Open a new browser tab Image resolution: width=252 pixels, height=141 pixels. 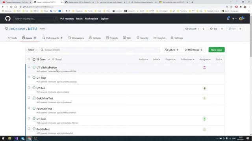point(192,2)
